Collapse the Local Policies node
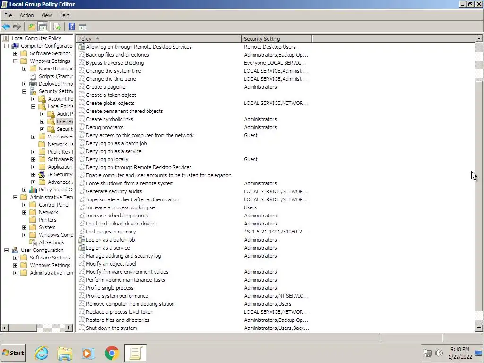The image size is (484, 363). click(34, 106)
